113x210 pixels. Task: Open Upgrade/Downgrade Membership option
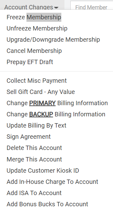coord(53,40)
